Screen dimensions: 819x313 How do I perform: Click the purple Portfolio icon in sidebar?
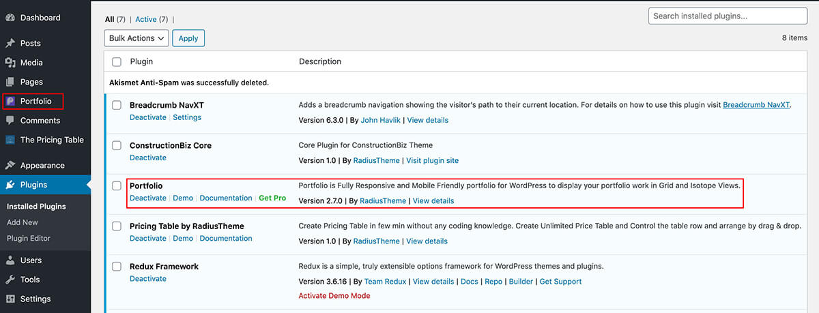(10, 101)
